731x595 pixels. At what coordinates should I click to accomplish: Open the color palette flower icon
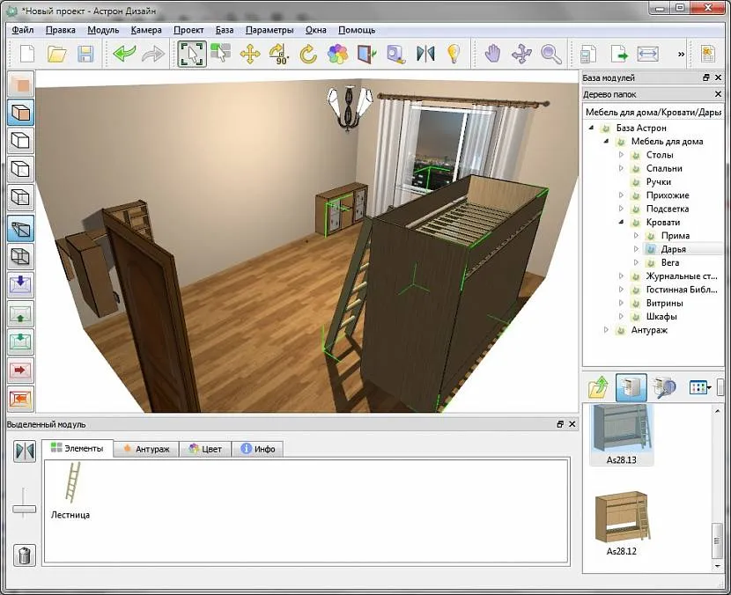click(337, 54)
